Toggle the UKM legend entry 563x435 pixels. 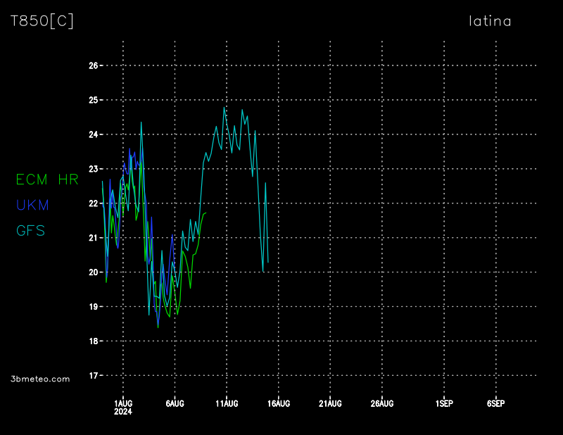[32, 206]
